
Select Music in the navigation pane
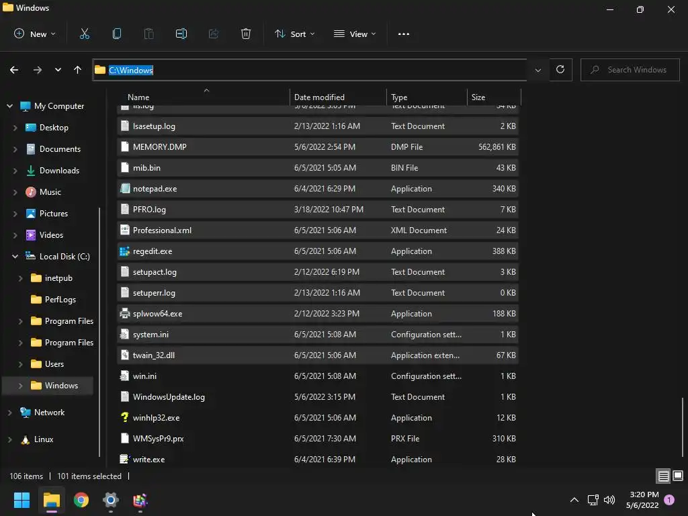click(x=50, y=191)
